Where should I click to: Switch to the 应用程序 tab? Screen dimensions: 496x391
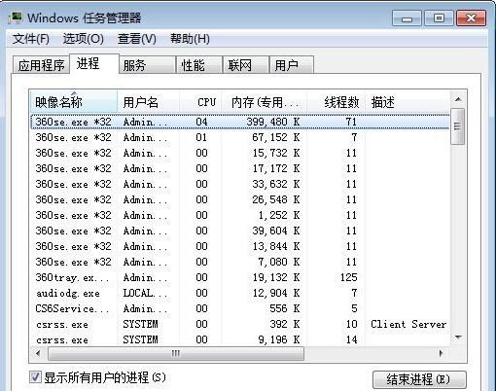[x=41, y=65]
